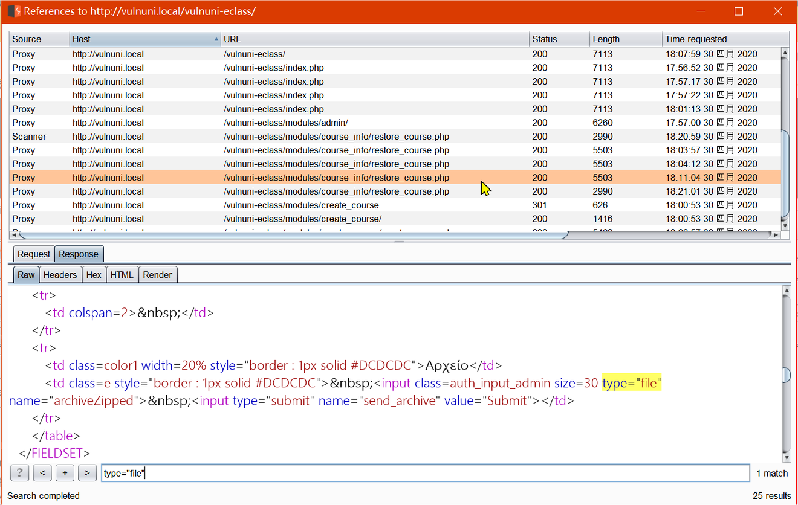Screen dimensions: 798x505
Task: Maximize the References window
Action: [x=739, y=11]
